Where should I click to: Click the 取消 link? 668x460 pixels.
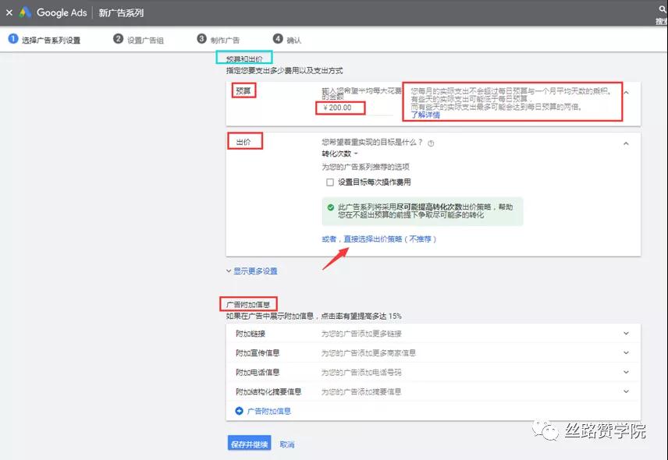coord(287,444)
